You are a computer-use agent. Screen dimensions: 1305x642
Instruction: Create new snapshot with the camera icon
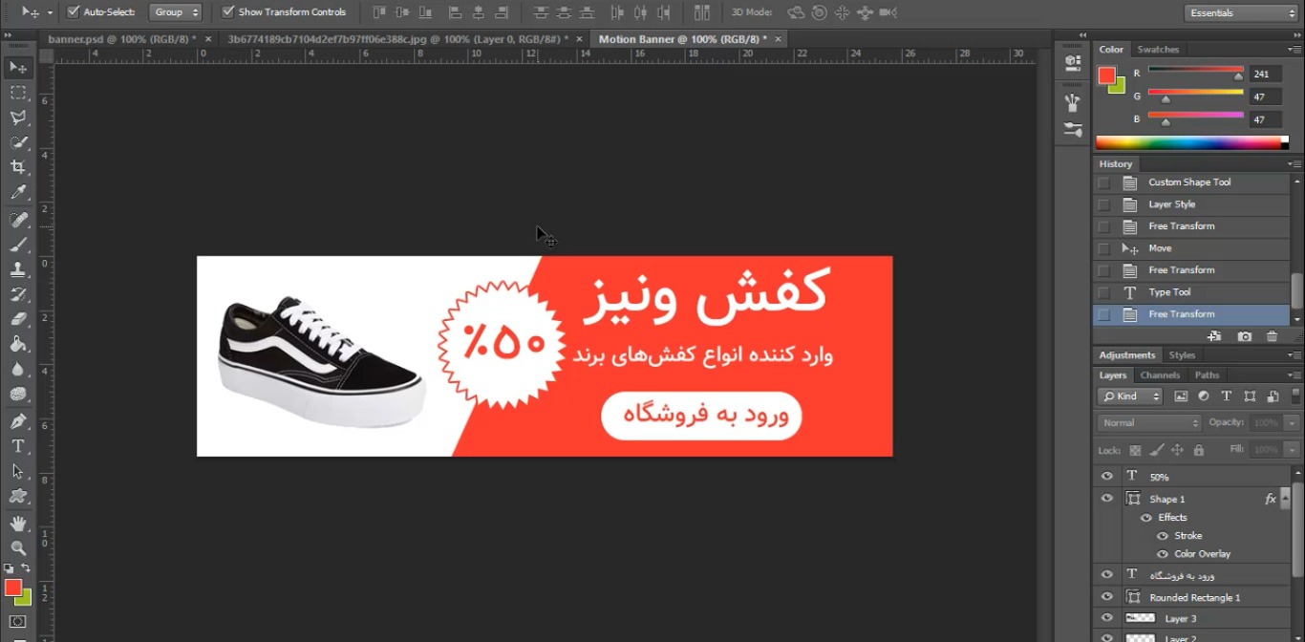tap(1244, 336)
